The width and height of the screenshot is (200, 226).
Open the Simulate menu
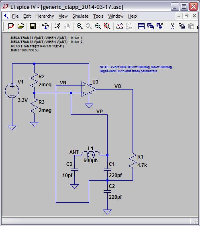point(80,16)
